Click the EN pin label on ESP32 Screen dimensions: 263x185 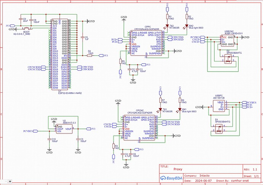pos(66,56)
